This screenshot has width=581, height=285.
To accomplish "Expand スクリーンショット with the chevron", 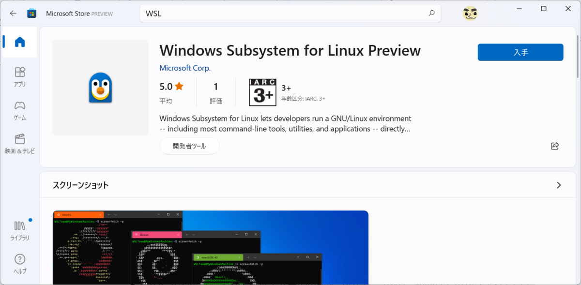I will coord(559,185).
